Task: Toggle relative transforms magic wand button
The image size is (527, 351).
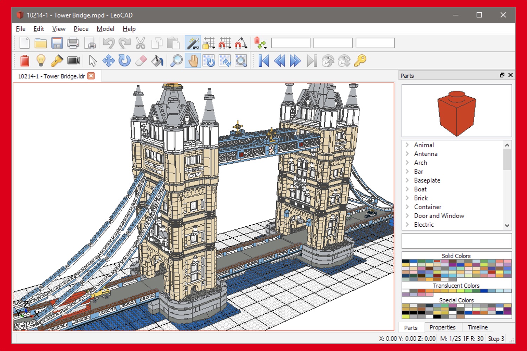Action: [x=193, y=43]
